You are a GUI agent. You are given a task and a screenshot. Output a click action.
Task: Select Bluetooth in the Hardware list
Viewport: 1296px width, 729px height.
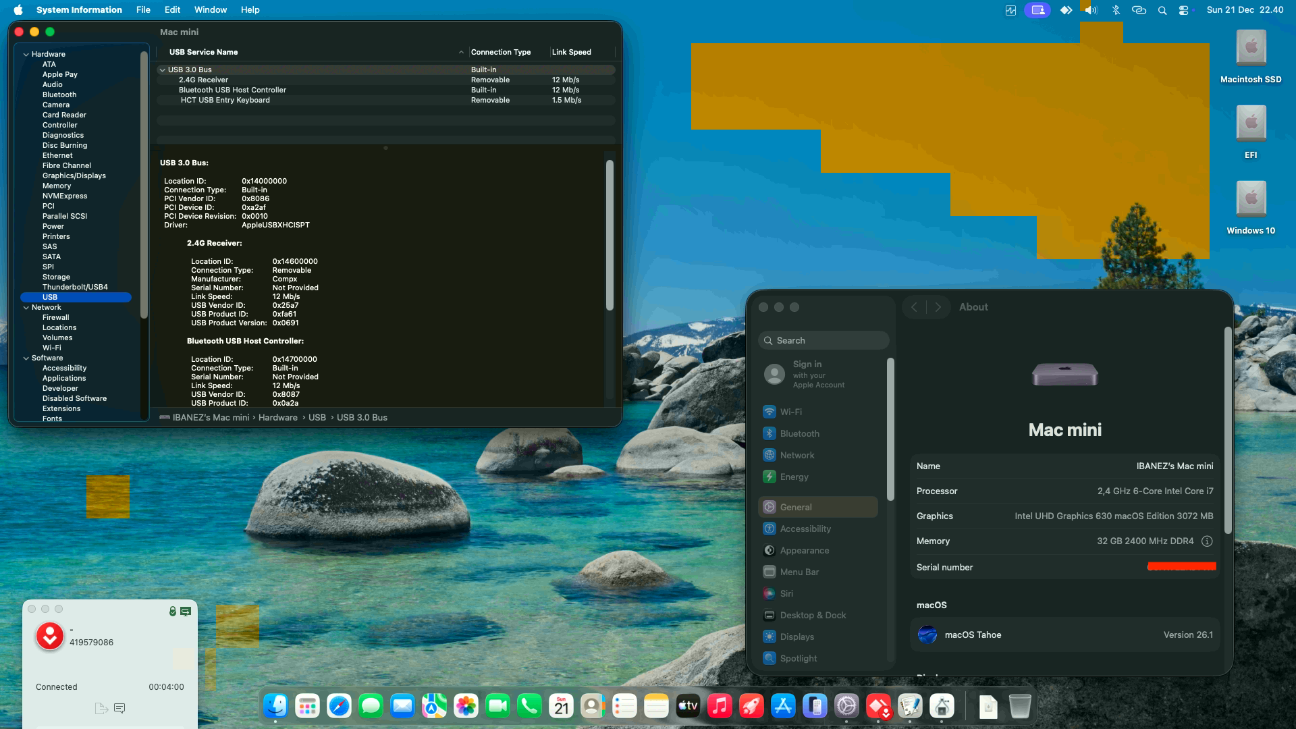[59, 95]
